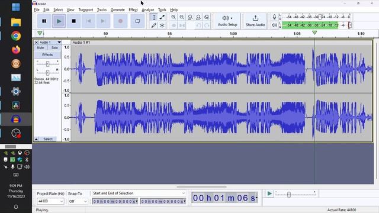Select the Draw (pencil) tool

pyautogui.click(x=154, y=25)
